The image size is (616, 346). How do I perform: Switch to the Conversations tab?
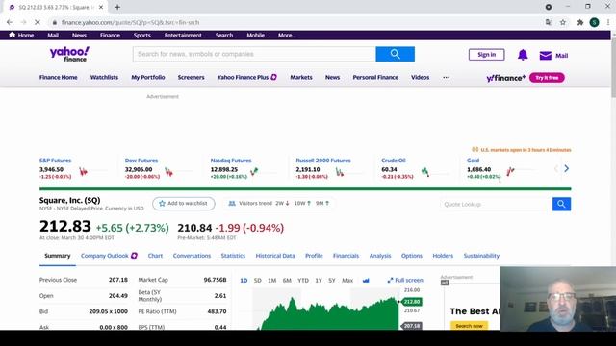(192, 256)
